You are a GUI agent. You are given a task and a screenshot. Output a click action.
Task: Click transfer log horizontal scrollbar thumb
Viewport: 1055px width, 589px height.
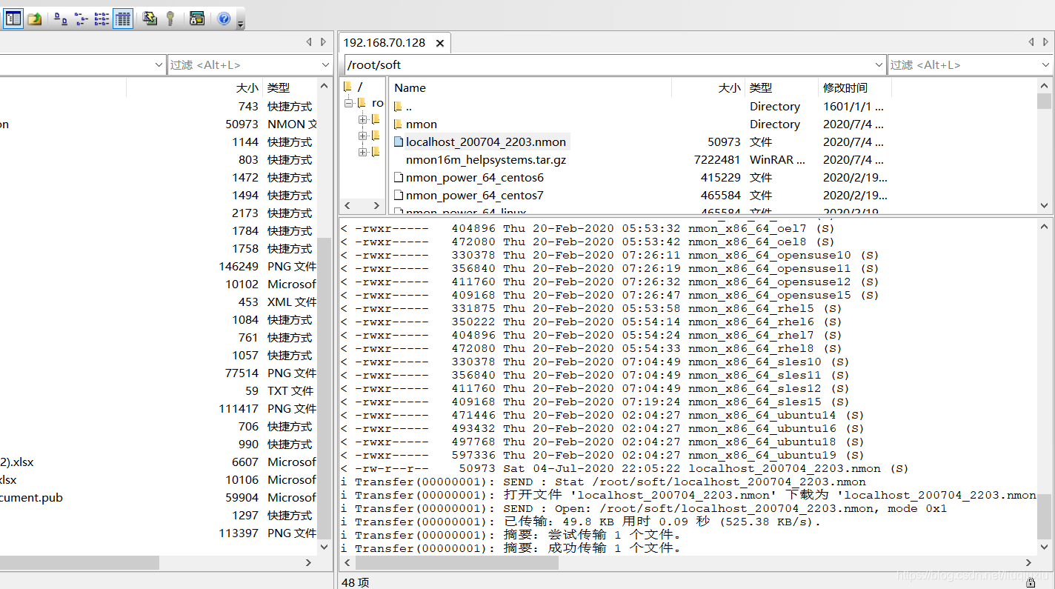click(x=457, y=563)
